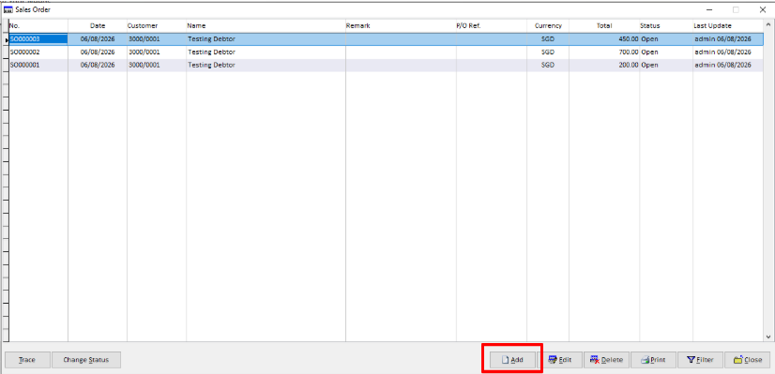The image size is (775, 374).
Task: Click the 450.00 total cell
Action: [604, 39]
